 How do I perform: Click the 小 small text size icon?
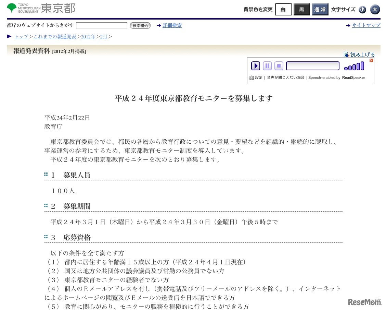point(362,10)
